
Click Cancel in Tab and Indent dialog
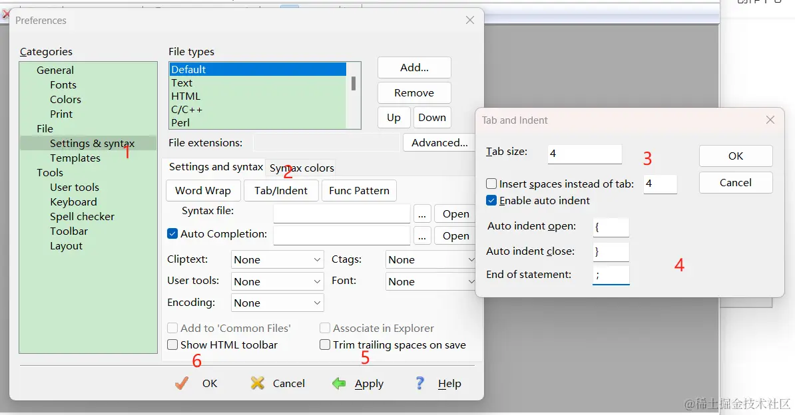tap(736, 182)
